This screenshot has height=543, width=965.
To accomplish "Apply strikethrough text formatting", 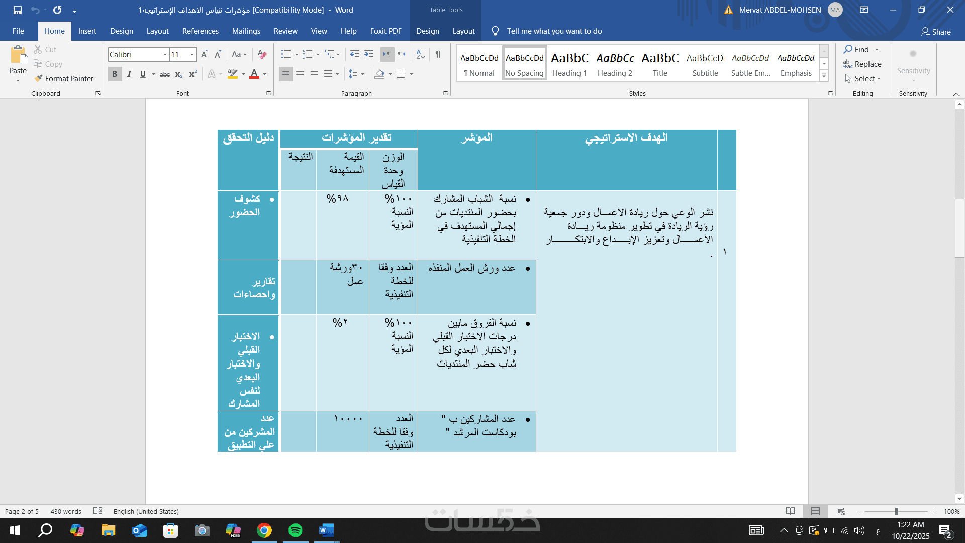I will click(x=164, y=74).
